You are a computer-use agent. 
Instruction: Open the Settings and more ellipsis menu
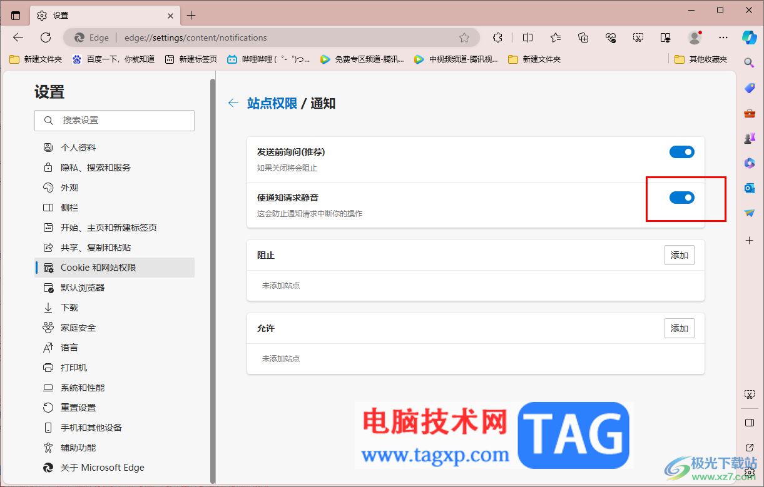(723, 38)
